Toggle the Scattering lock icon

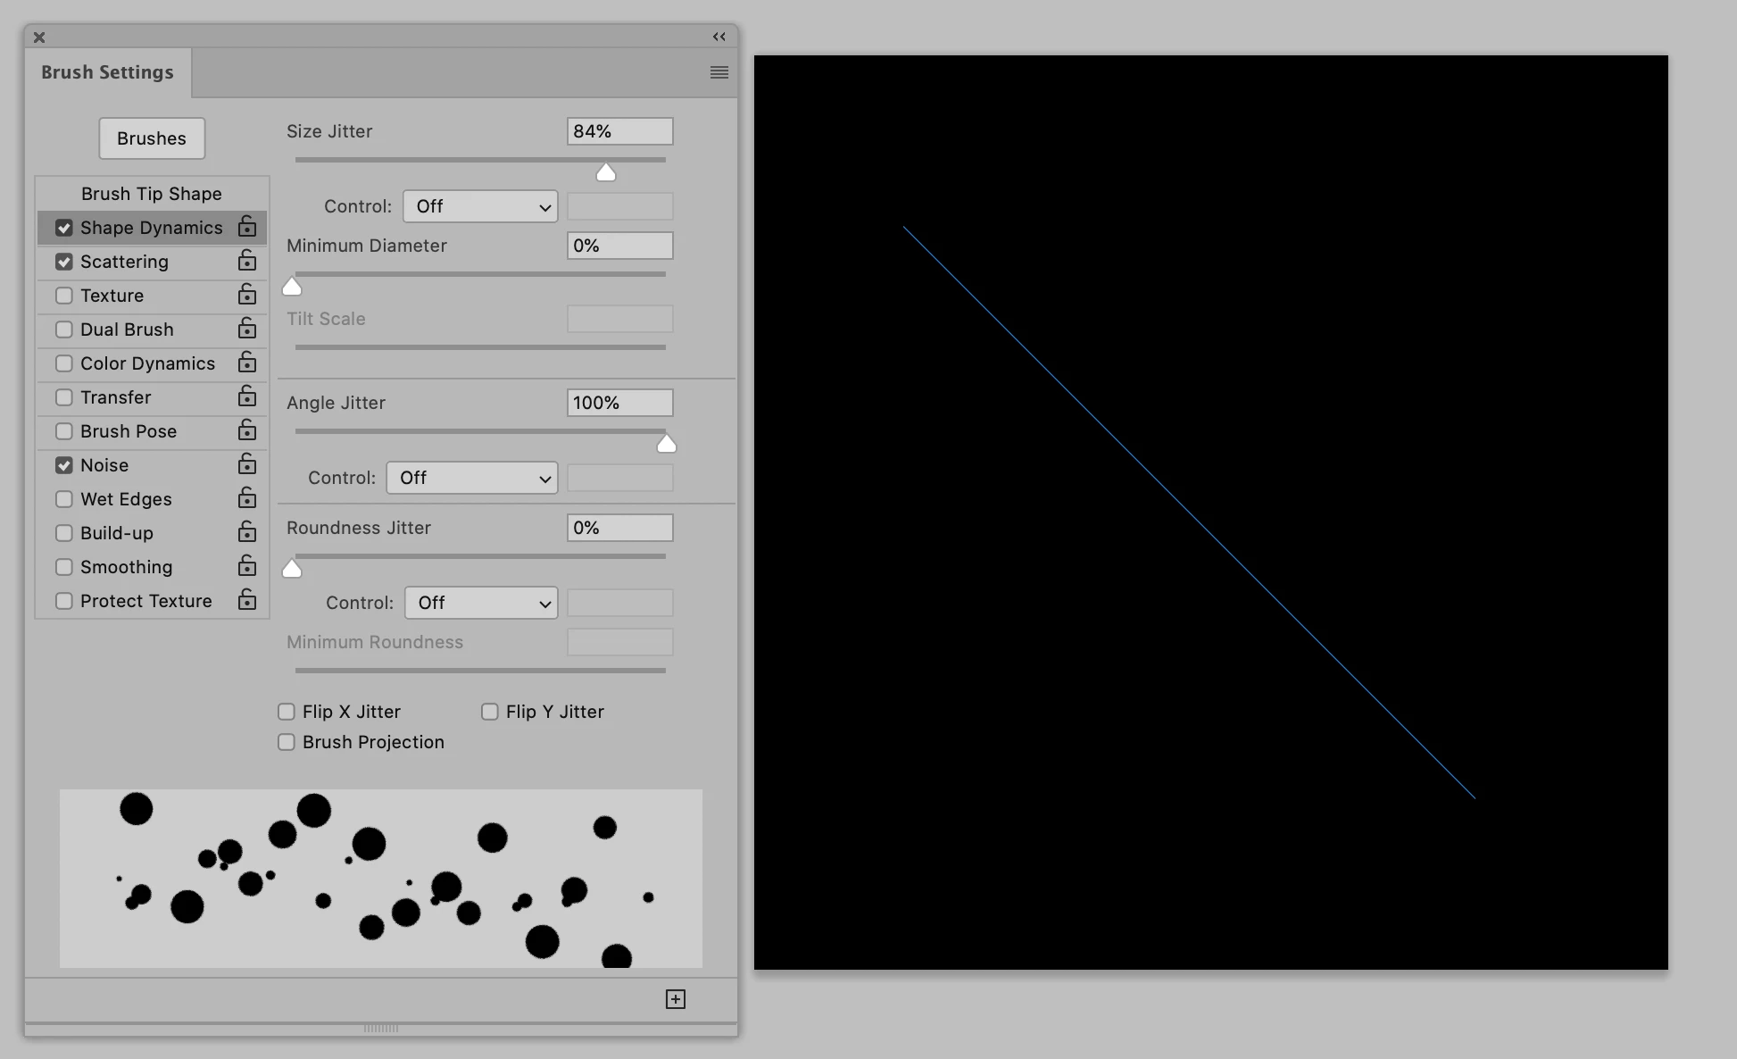(x=247, y=261)
